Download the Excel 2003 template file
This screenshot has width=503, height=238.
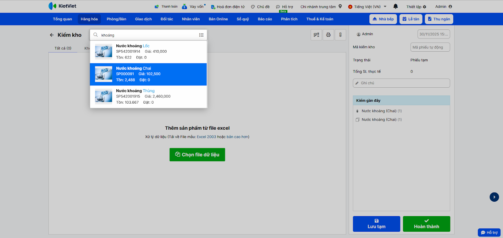206,137
